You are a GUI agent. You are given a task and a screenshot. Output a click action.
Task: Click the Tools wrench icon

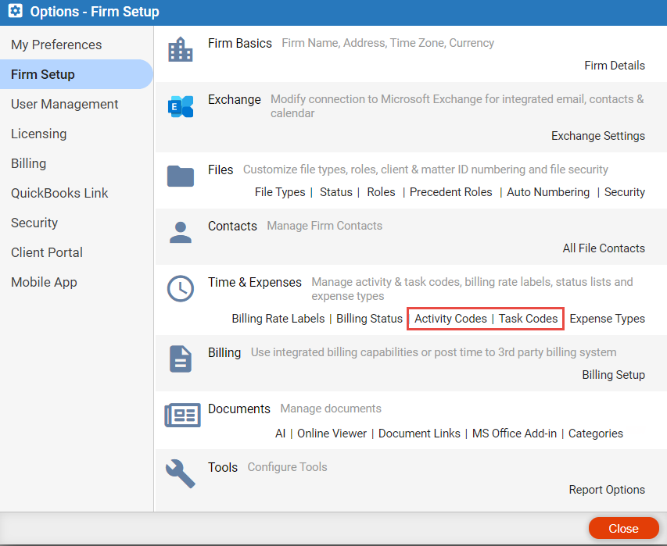181,473
